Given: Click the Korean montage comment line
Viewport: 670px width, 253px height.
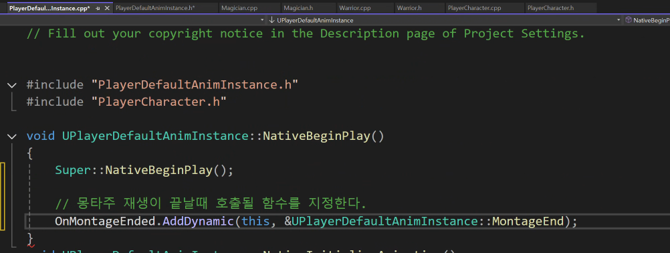Looking at the screenshot, I should (x=211, y=204).
